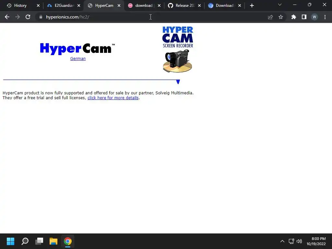Open the clock and date 8:00 PM

[316, 241]
